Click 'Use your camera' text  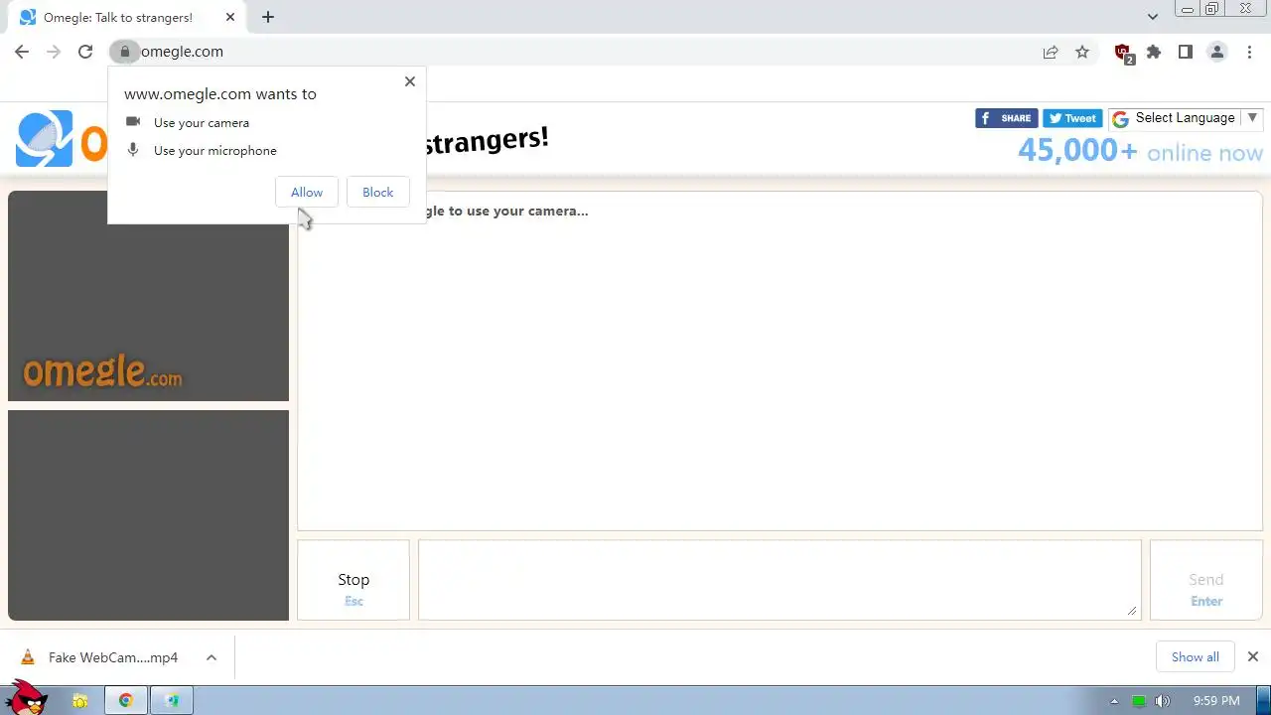point(202,123)
